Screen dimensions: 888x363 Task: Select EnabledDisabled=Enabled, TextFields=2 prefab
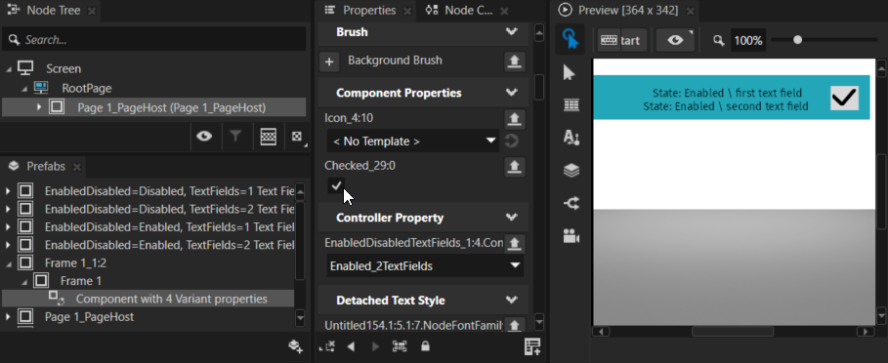point(169,245)
